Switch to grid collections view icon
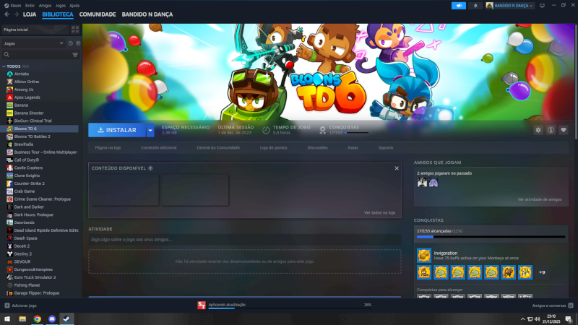This screenshot has height=325, width=578. [75, 30]
